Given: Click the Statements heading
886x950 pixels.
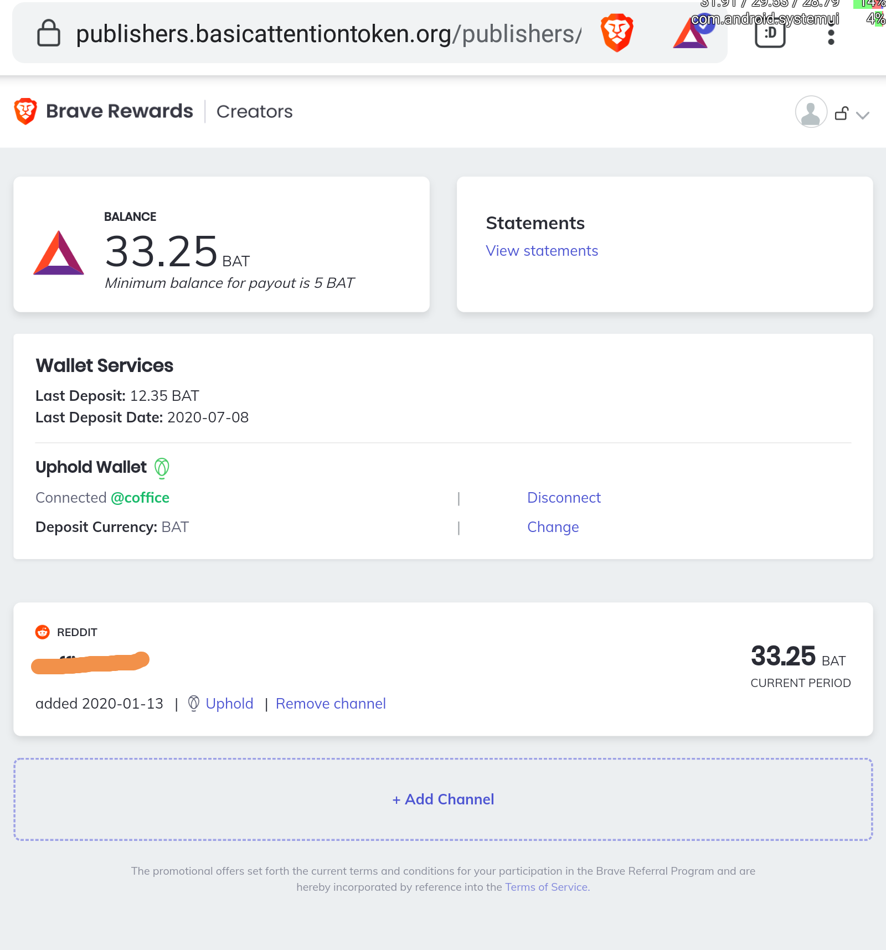Looking at the screenshot, I should coord(535,223).
